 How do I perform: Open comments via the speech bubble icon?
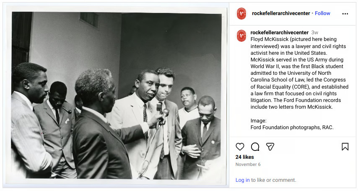click(255, 147)
